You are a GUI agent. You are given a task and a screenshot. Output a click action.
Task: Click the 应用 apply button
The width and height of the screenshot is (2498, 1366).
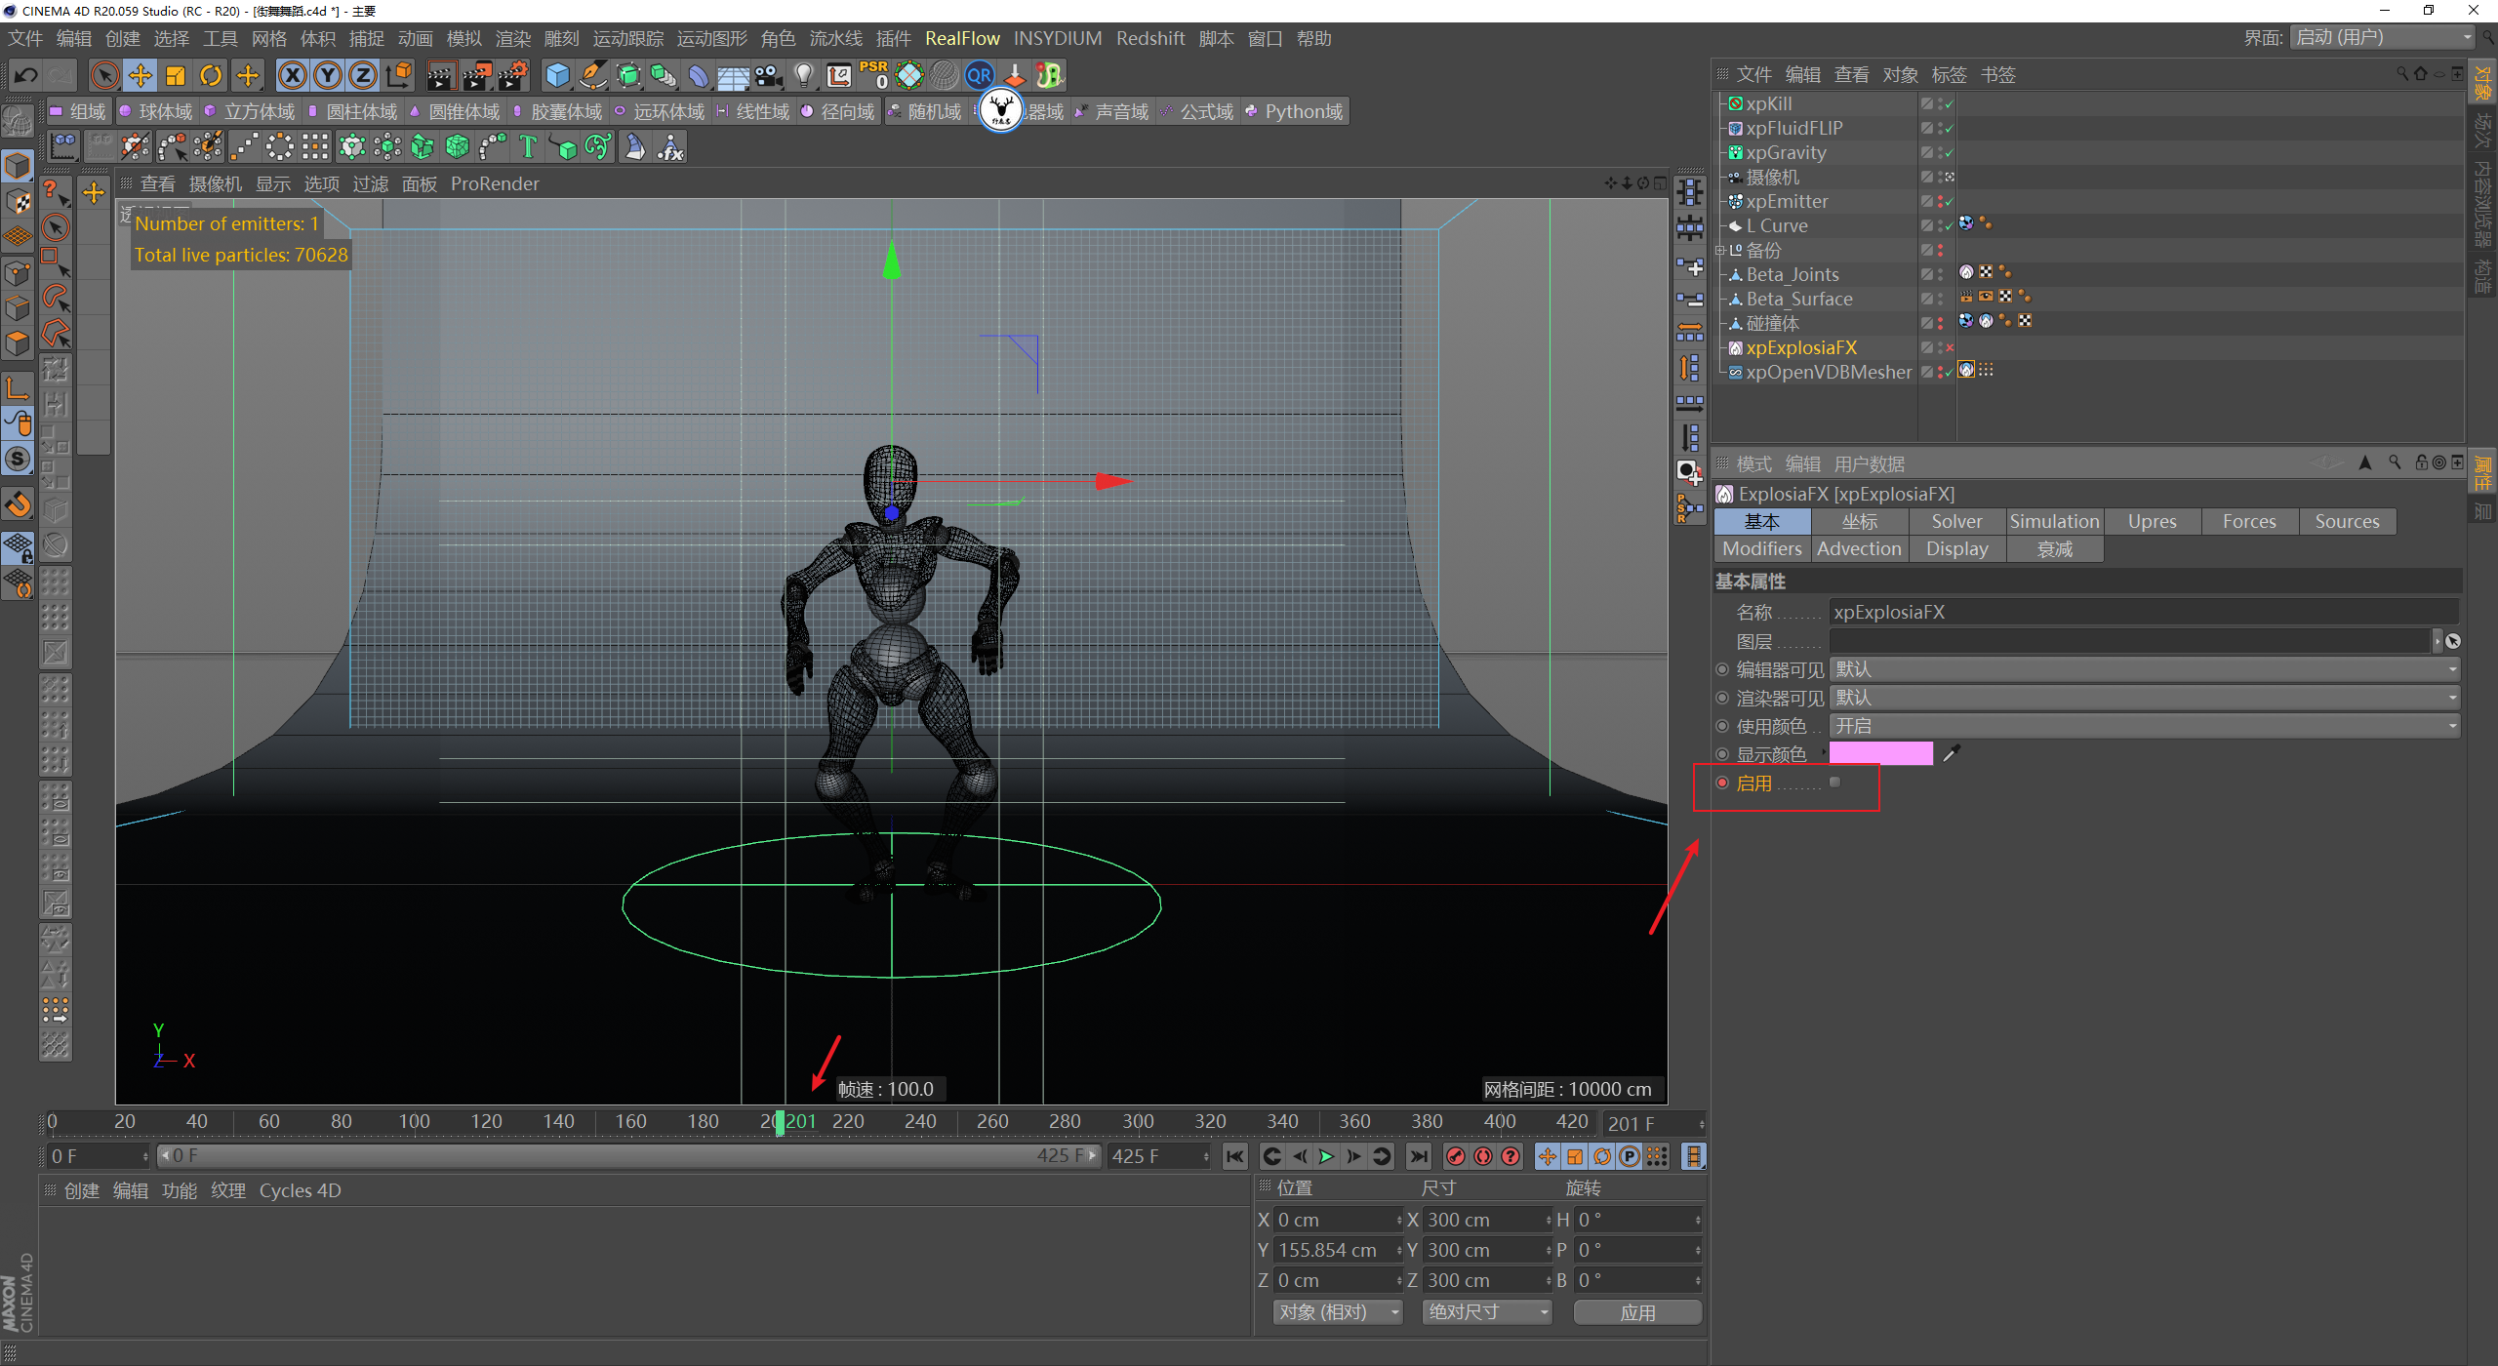(x=1637, y=1312)
